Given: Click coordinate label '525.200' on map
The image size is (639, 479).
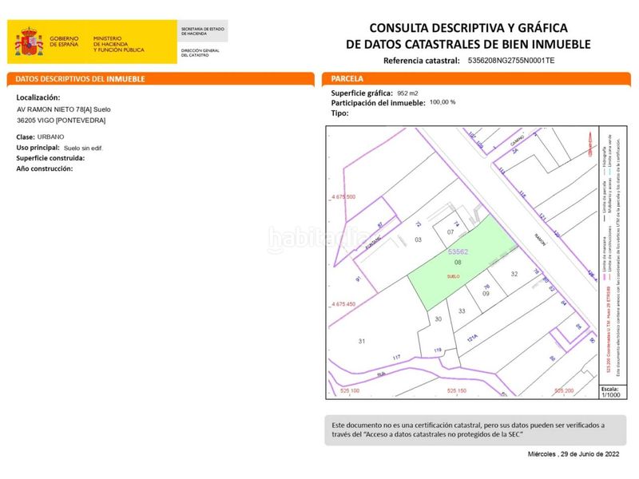Looking at the screenshot, I should [x=564, y=391].
